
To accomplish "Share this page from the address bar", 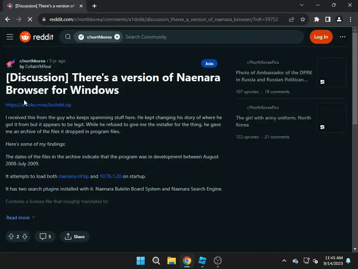I will coord(291,20).
